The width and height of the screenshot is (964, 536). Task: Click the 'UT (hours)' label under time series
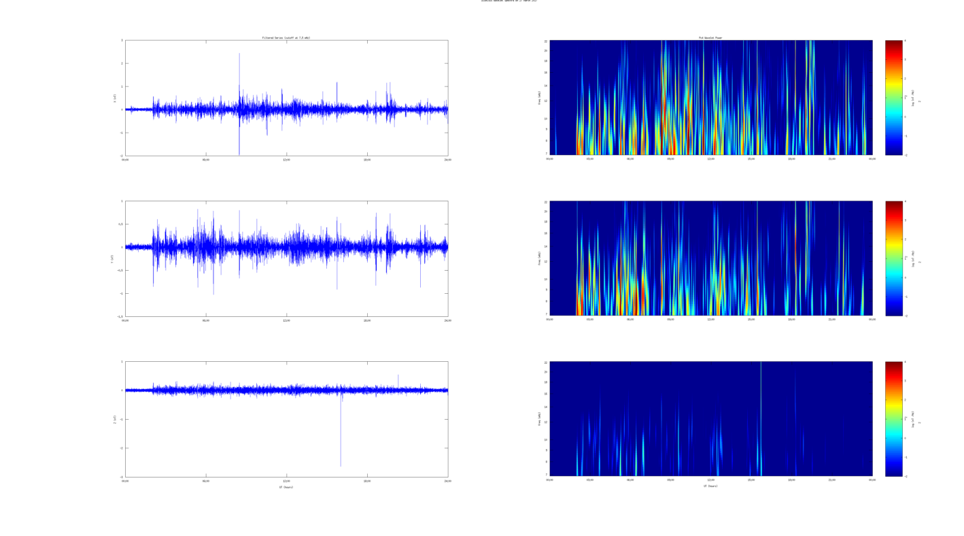tap(286, 487)
